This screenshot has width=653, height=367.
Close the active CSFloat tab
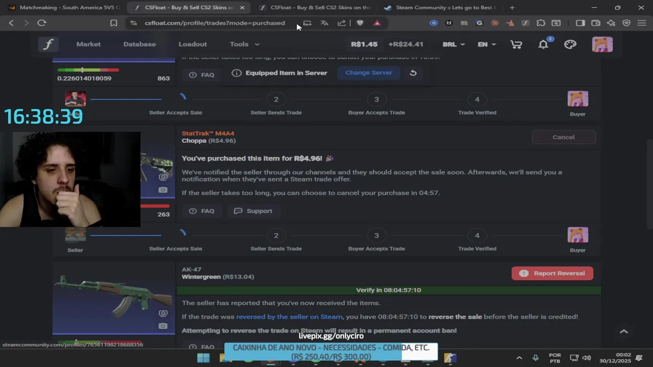(x=242, y=8)
